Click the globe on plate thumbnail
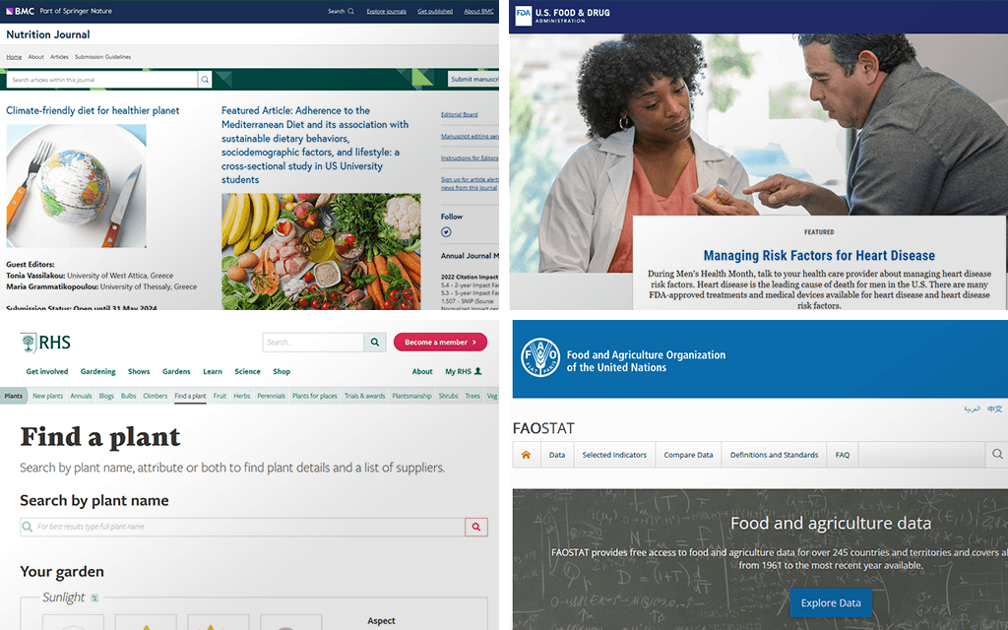 pos(76,186)
